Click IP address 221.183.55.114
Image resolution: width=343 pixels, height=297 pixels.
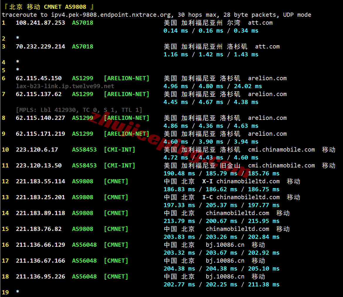40,181
